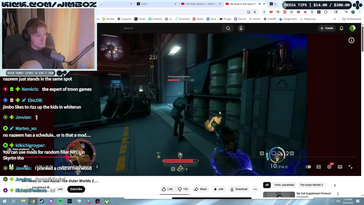Switch to The Outer Worlds 2 - Official tab
The width and height of the screenshot is (364, 205).
coord(200,4)
